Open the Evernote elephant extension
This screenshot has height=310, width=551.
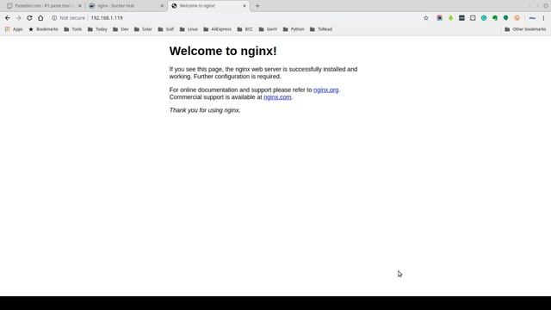(x=495, y=18)
